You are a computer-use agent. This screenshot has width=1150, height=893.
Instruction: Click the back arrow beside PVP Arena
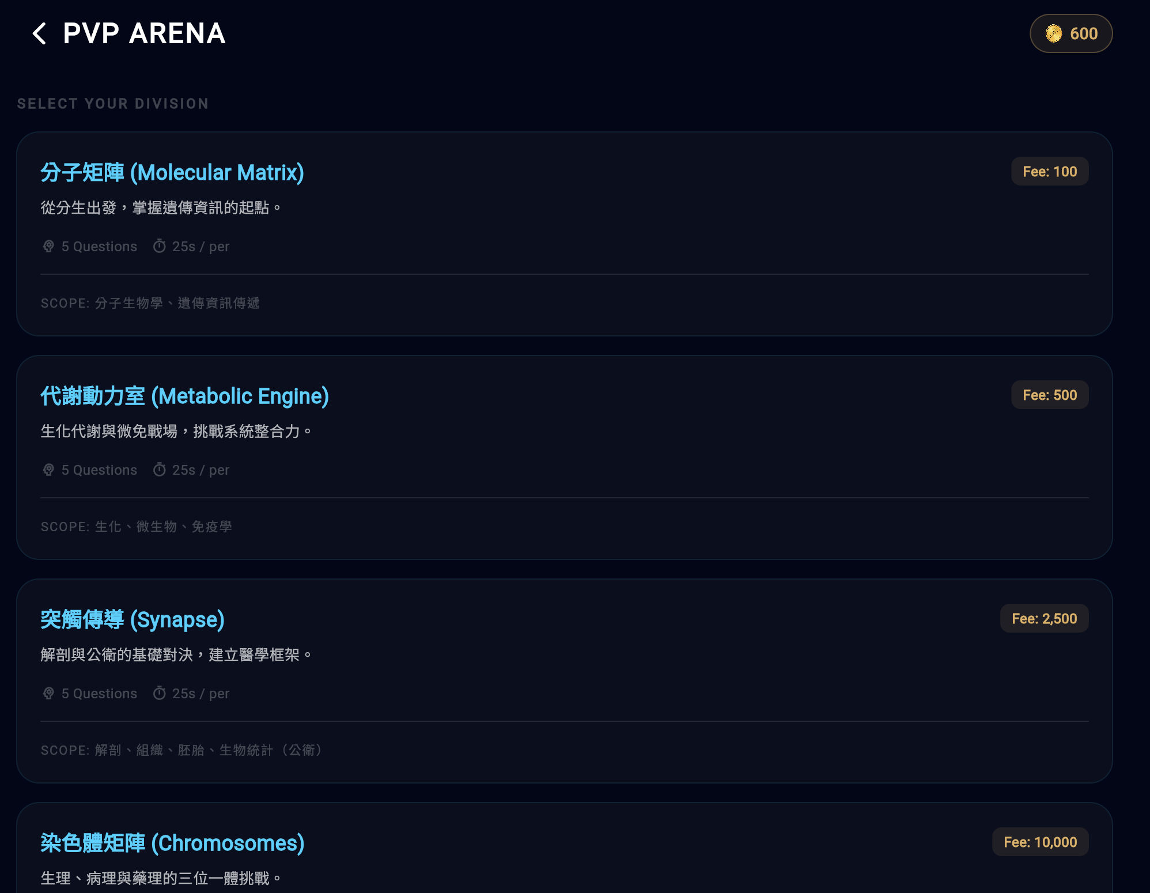[39, 33]
